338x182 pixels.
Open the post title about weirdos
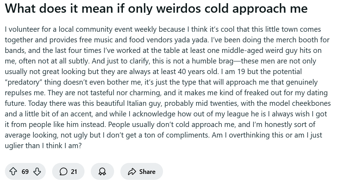click(x=156, y=8)
